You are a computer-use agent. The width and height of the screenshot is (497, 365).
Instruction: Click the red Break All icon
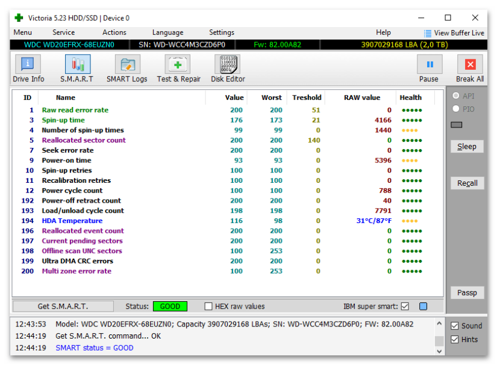coord(470,64)
